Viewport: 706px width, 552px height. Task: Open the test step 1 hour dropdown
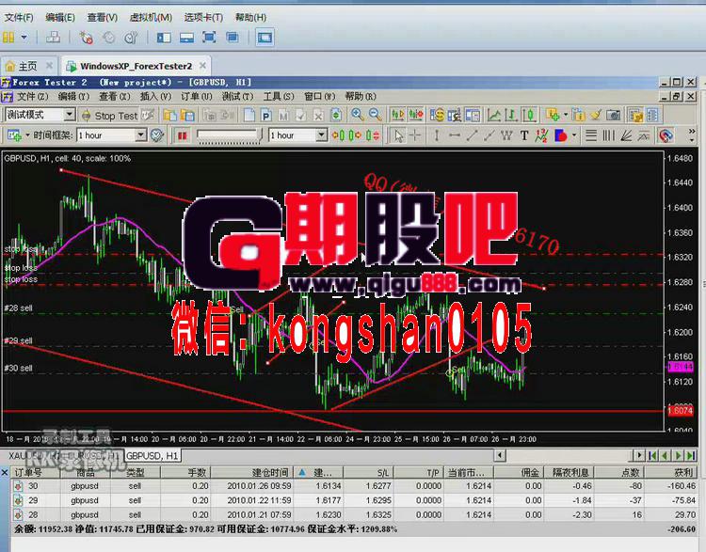pyautogui.click(x=321, y=135)
